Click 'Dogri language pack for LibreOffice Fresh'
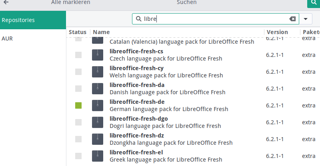Viewport: 320px width, 166px height. [x=165, y=126]
